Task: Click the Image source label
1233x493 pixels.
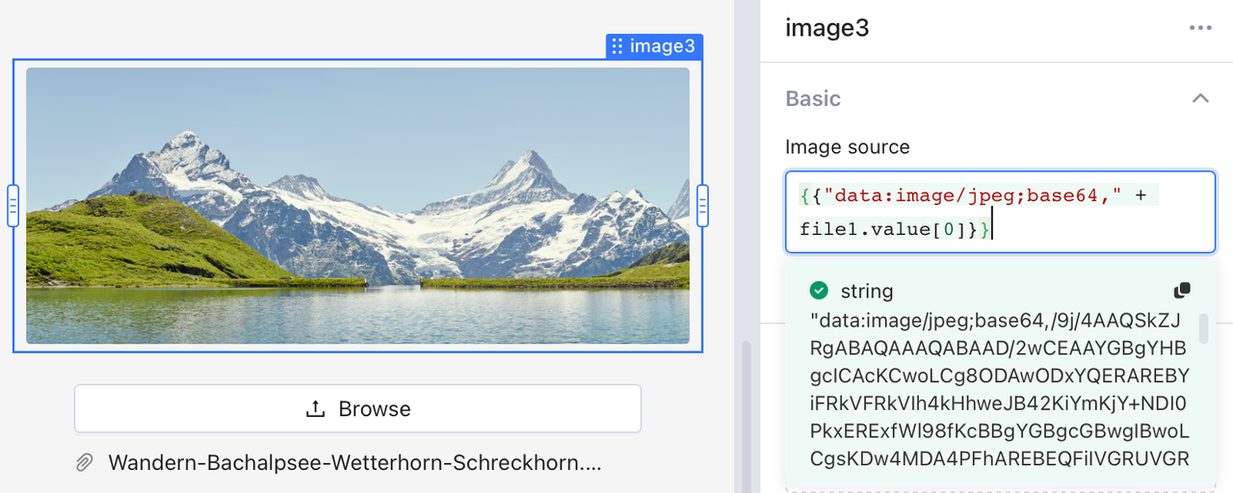Action: [x=847, y=146]
